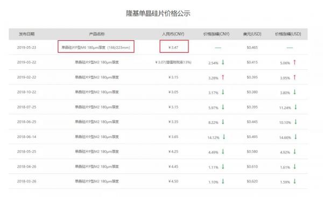Select the price ¥3.35
The width and height of the screenshot is (323, 197).
(x=173, y=122)
